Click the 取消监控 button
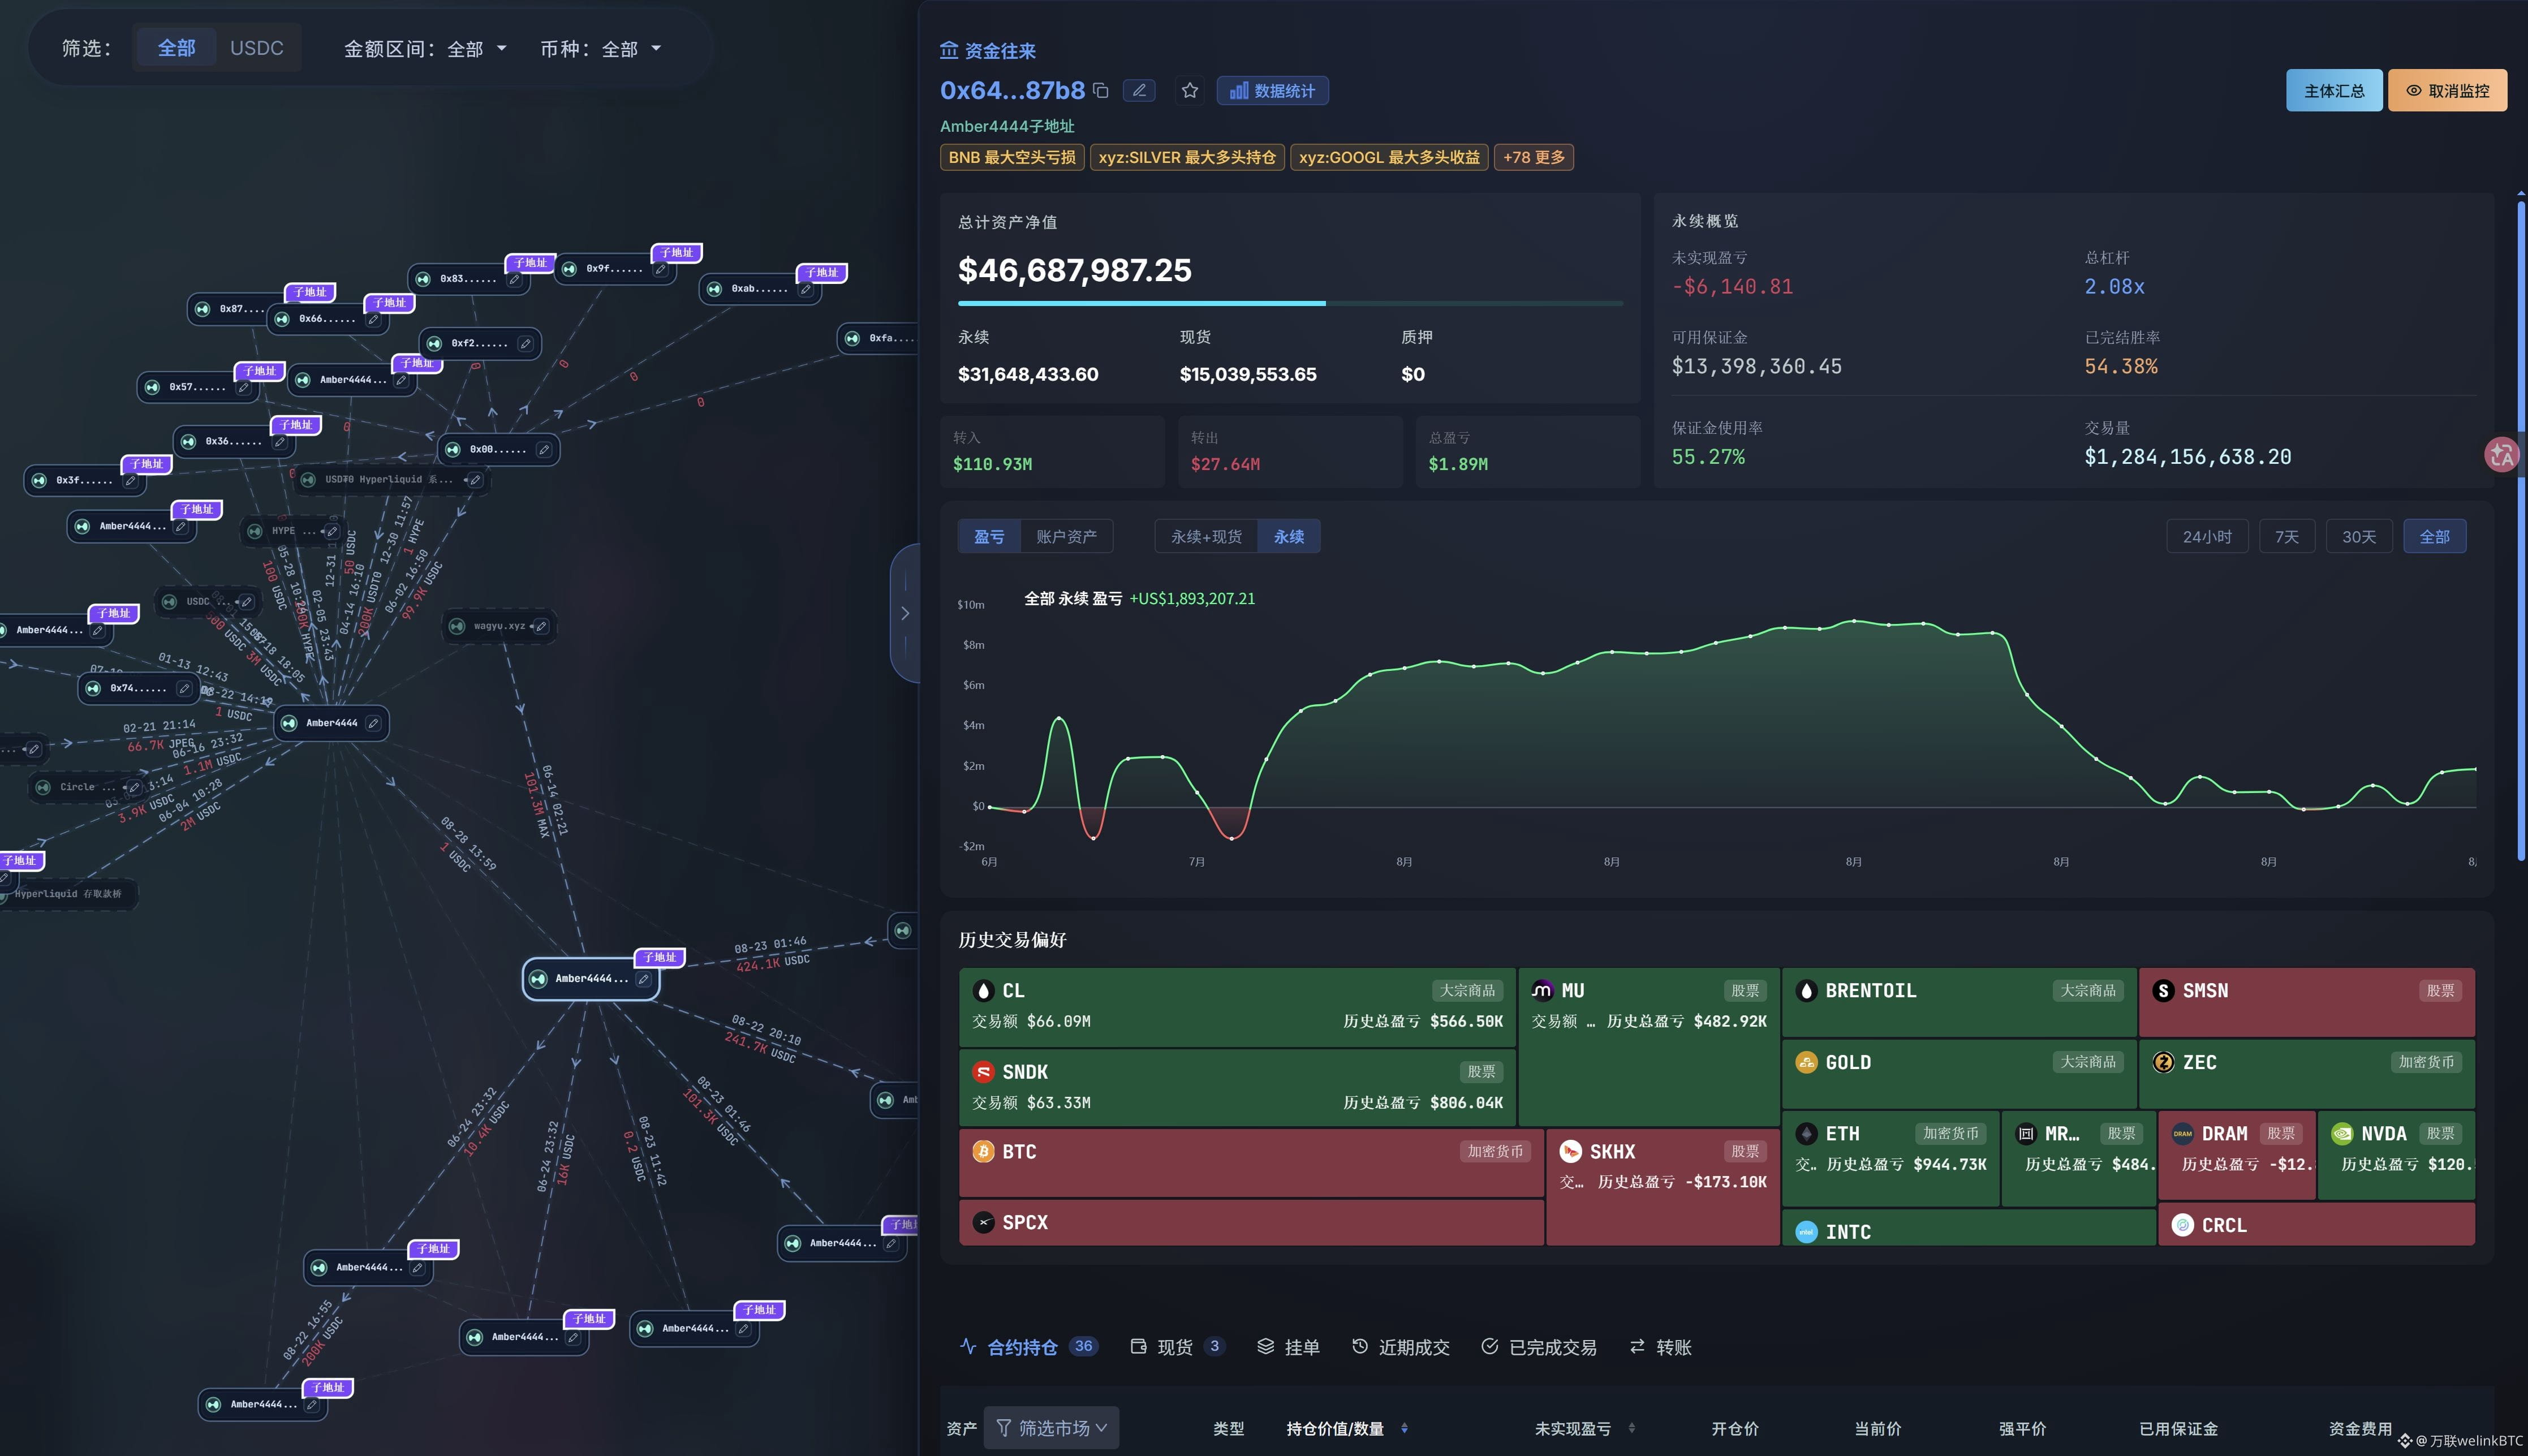 click(x=2447, y=91)
